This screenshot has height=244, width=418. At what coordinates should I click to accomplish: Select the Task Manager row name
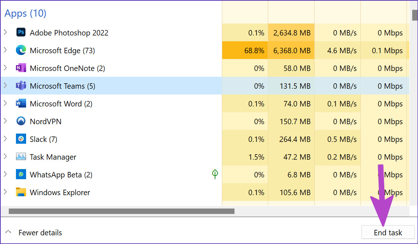point(53,157)
